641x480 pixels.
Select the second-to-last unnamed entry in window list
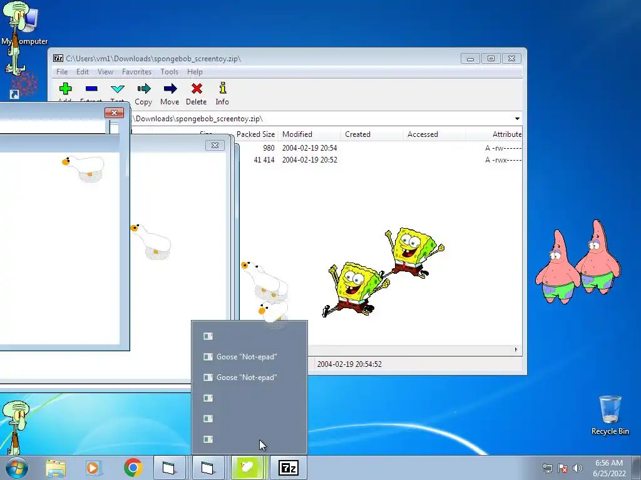coord(249,419)
